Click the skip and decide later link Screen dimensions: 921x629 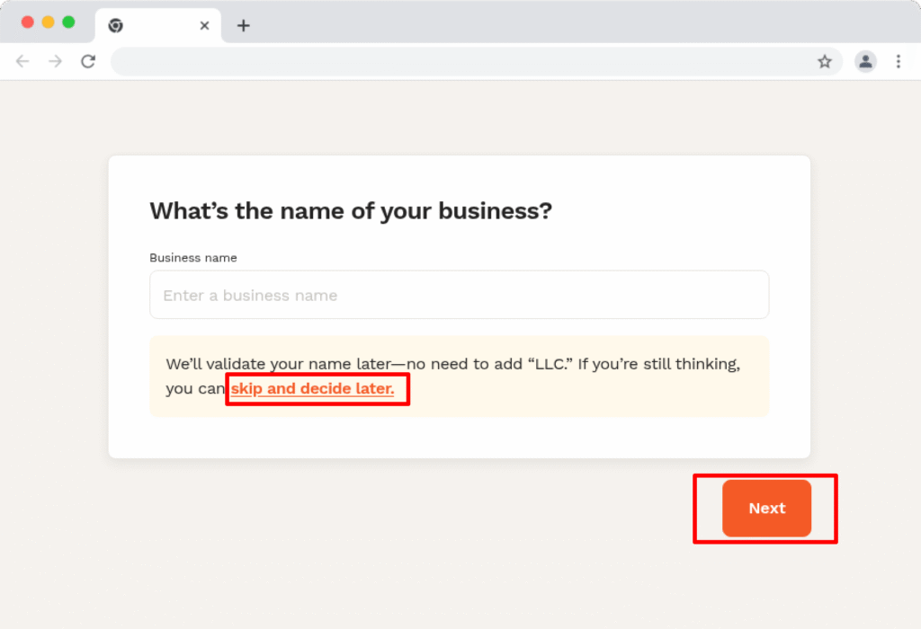pos(311,388)
